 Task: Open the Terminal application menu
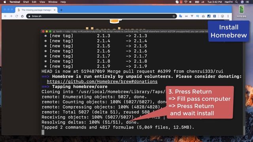[x=15, y=2]
